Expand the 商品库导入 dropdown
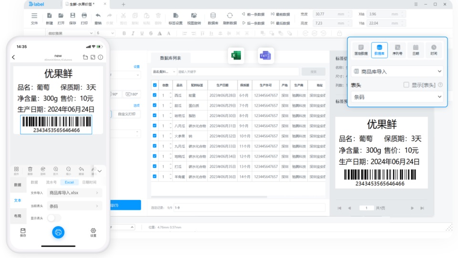Image resolution: width=458 pixels, height=258 pixels. 397,71
